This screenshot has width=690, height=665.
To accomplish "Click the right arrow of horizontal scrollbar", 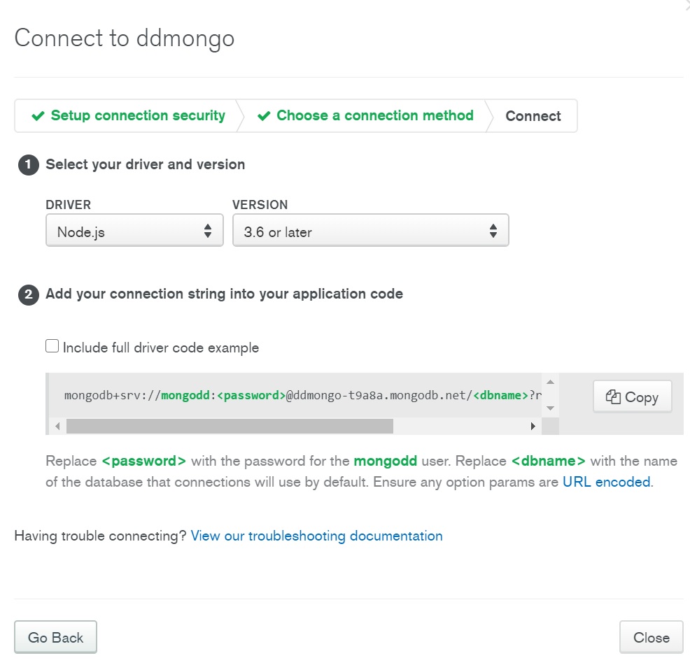I will (x=533, y=427).
